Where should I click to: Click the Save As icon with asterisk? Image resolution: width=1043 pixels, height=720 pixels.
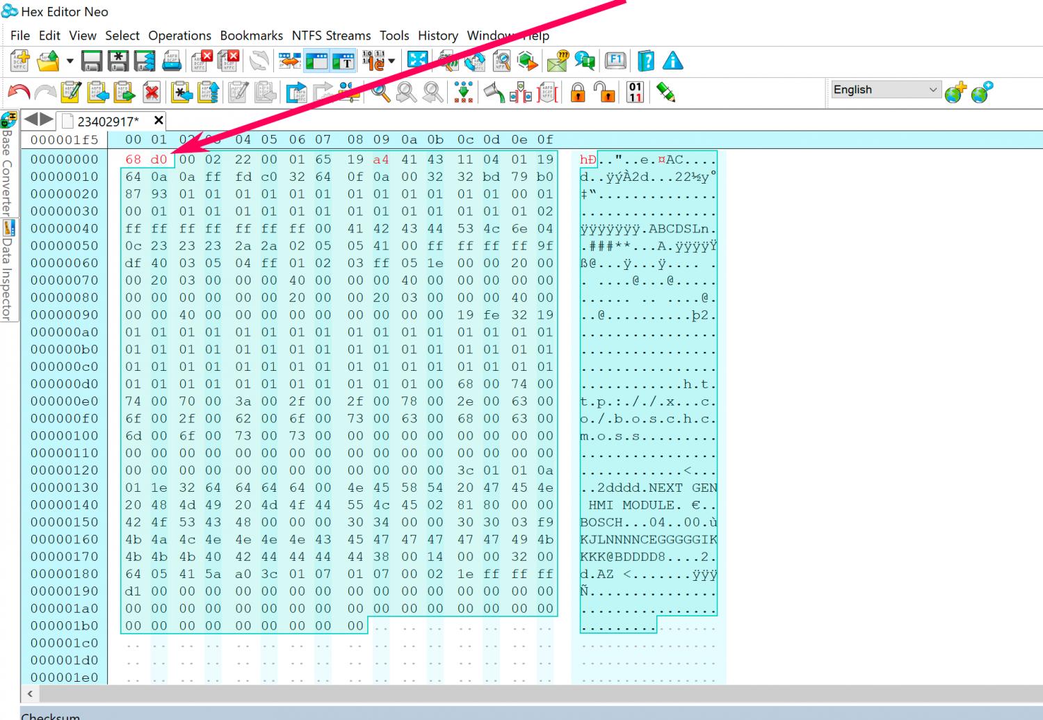point(118,61)
